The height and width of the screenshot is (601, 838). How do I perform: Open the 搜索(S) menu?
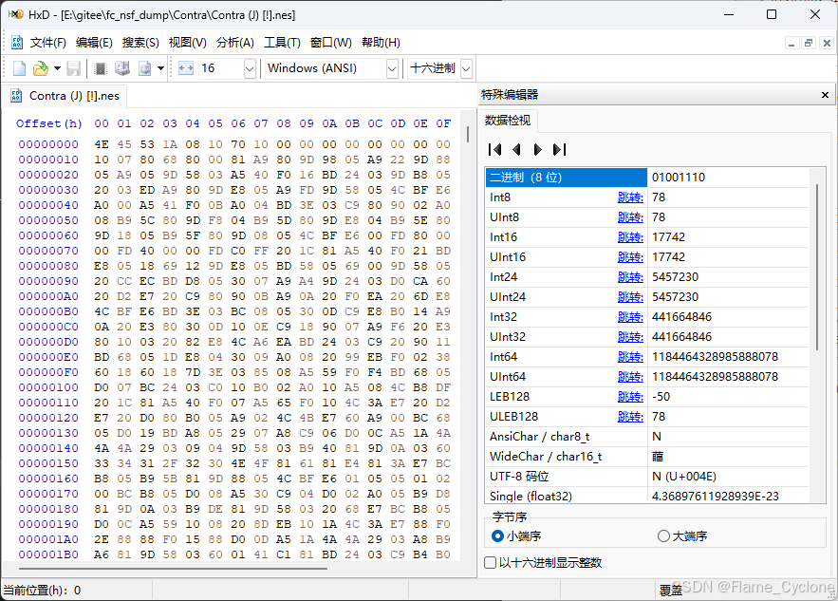(x=140, y=43)
